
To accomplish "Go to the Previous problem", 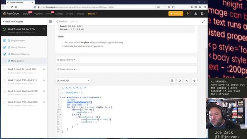I will tap(62, 22).
